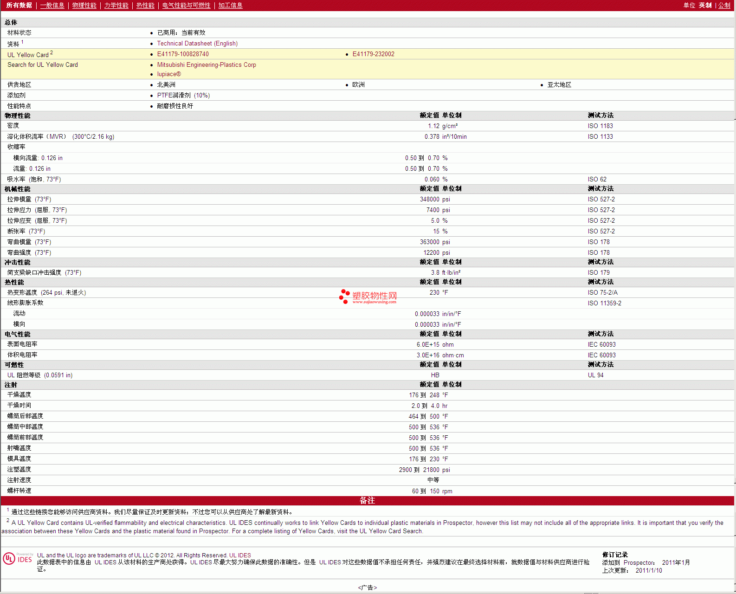Screen dimensions: 736x594
Task: Search Mitsubishi Engineering-Plastics Corp yellow cards
Action: (207, 65)
